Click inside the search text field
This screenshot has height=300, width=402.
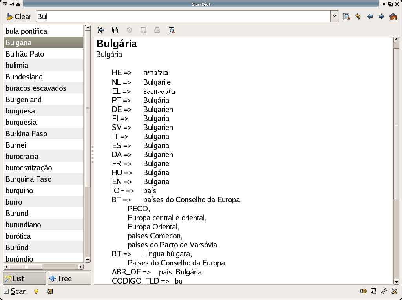tap(181, 16)
